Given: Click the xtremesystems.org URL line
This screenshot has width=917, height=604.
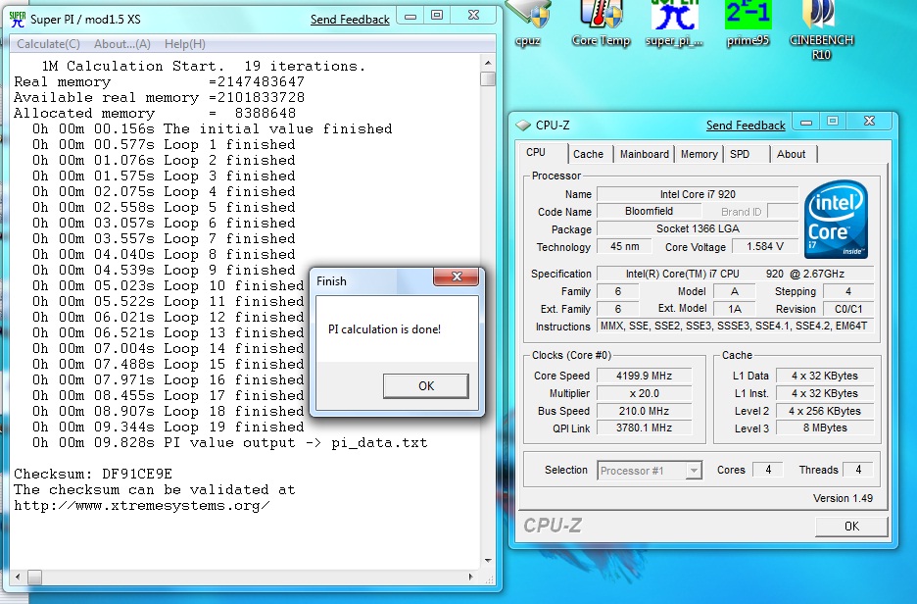Looking at the screenshot, I should [x=142, y=506].
